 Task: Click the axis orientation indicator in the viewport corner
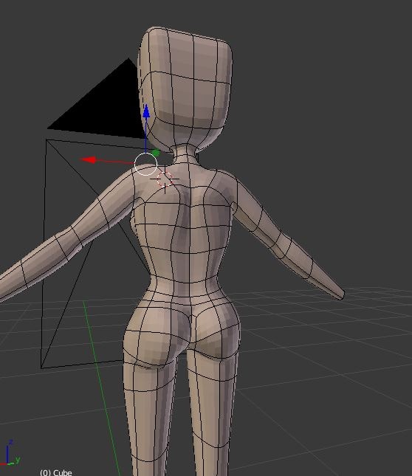coord(10,453)
